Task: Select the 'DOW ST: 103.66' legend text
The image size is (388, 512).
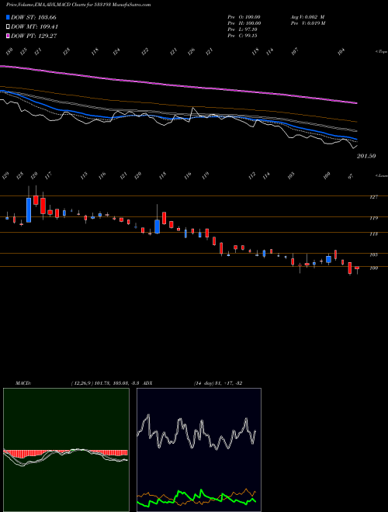Action: pyautogui.click(x=33, y=17)
